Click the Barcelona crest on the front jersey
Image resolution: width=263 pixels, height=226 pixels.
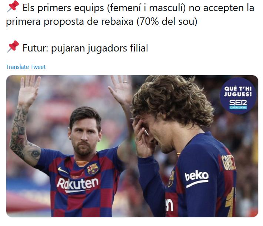92,169
